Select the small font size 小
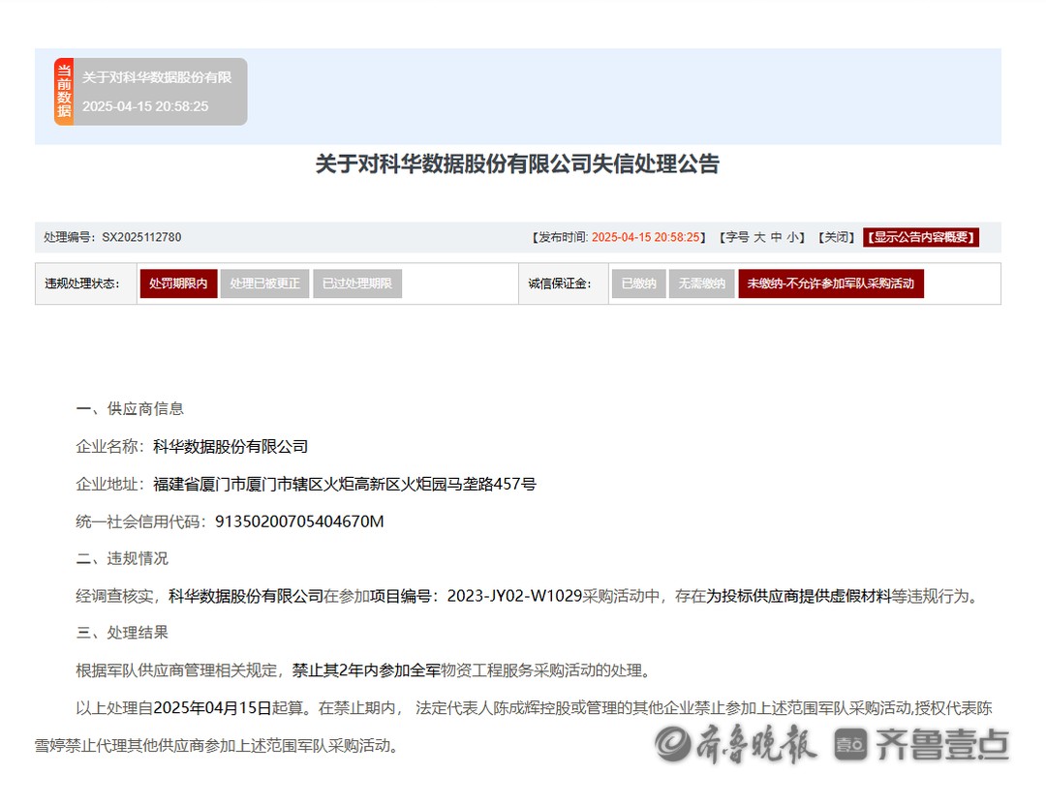The width and height of the screenshot is (1046, 803). click(x=792, y=237)
